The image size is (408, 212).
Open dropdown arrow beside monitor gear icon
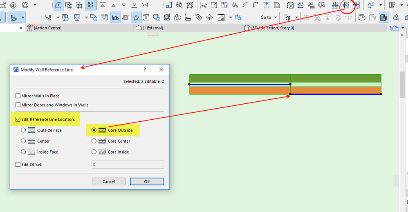(x=86, y=18)
